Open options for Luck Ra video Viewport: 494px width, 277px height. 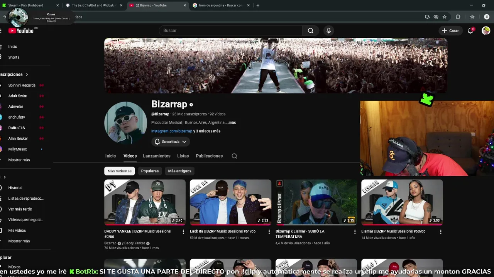pos(269,232)
